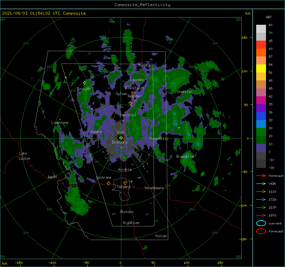Choose the magenta 39–42 dBZ swatch
The image size is (285, 267).
(261, 100)
